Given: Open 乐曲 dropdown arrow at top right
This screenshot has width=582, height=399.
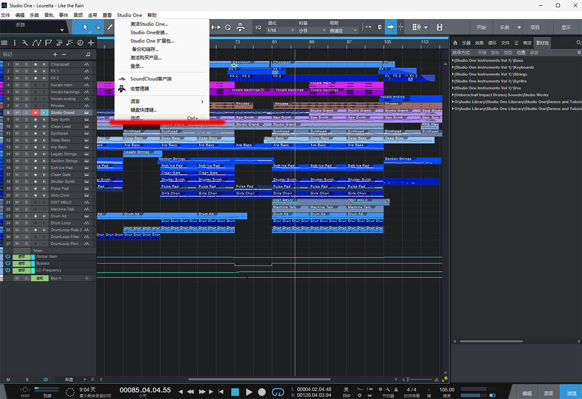Looking at the screenshot, I should [519, 28].
